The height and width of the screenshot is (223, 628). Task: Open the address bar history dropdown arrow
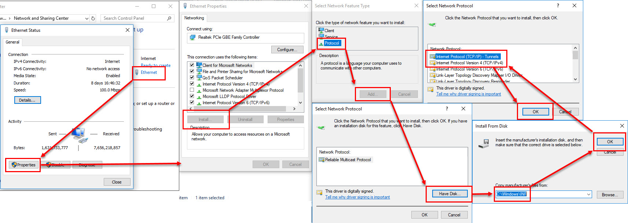coord(87,18)
